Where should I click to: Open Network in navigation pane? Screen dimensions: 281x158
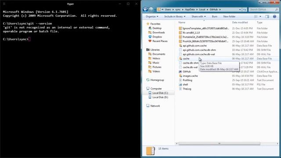[x=153, y=106]
